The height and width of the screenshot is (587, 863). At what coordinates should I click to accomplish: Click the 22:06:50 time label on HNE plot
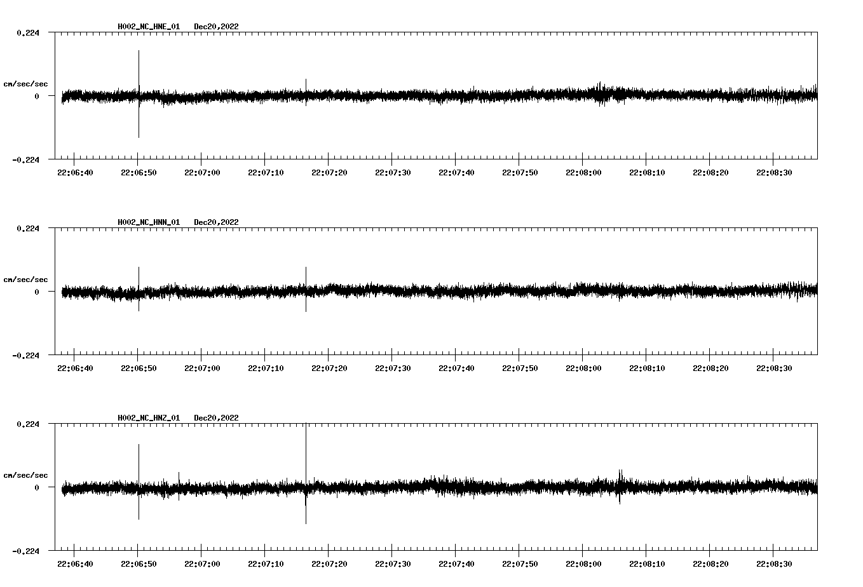[x=139, y=173]
